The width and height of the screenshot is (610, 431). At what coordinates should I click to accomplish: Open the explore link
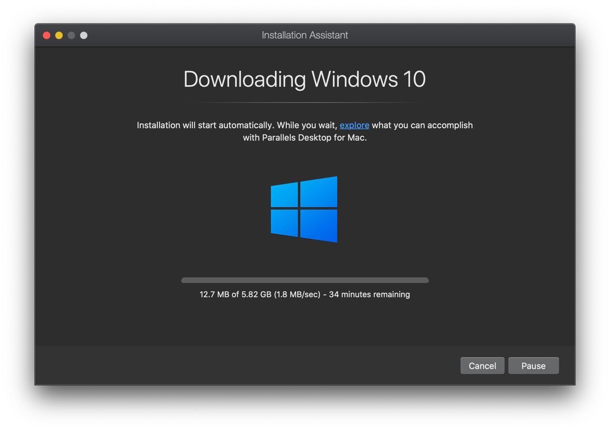tap(354, 125)
